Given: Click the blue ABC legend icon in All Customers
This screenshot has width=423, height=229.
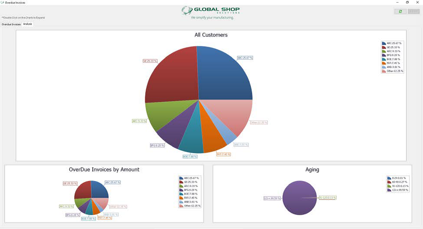Looking at the screenshot, I should point(384,43).
